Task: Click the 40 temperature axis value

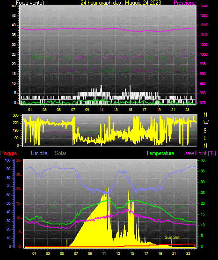Action: coord(203,160)
